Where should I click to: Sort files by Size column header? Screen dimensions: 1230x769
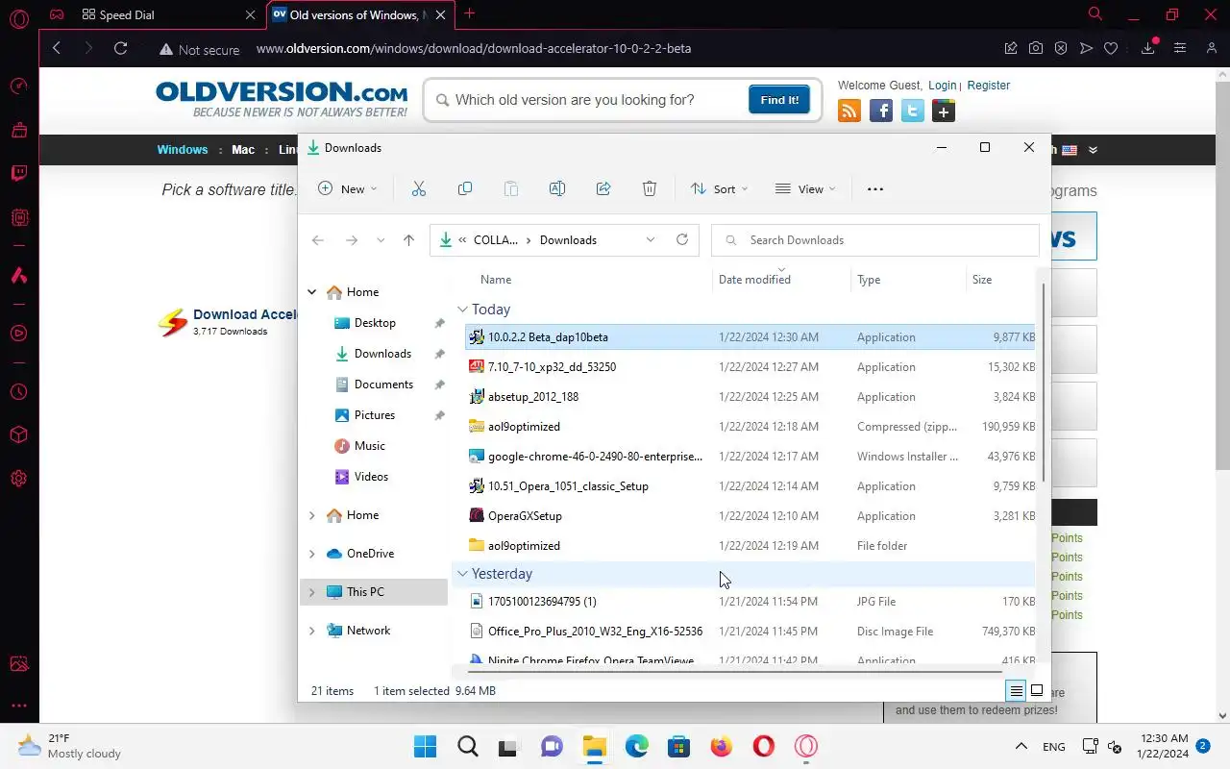click(x=982, y=280)
